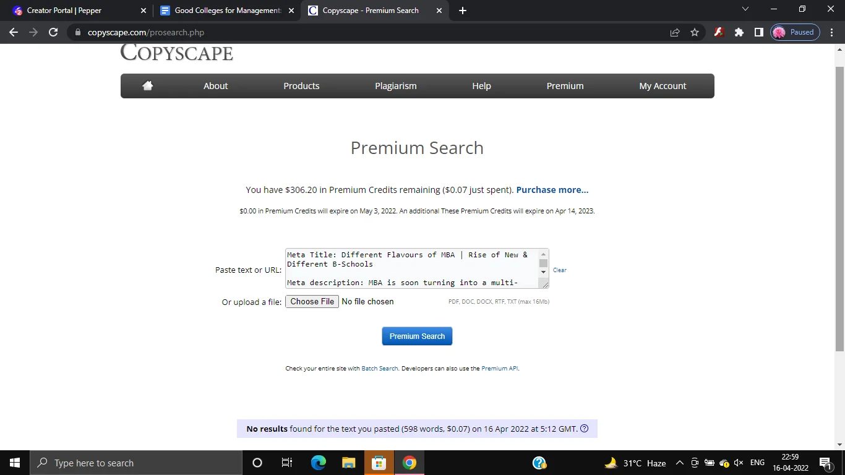This screenshot has width=845, height=475.
Task: Toggle mute via the taskbar volume icon
Action: click(x=739, y=463)
